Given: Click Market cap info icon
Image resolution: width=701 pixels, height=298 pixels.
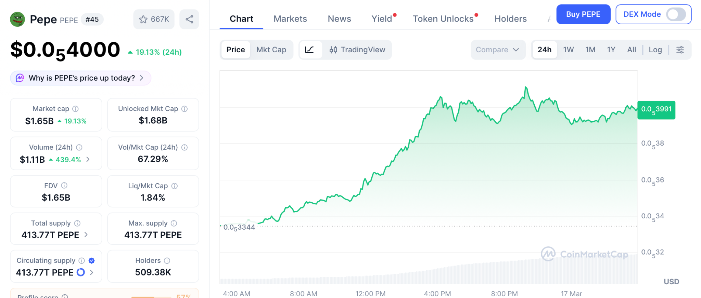Looking at the screenshot, I should pyautogui.click(x=76, y=109).
